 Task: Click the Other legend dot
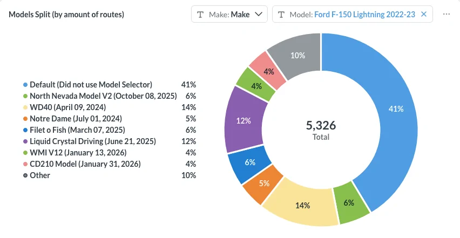[25, 175]
